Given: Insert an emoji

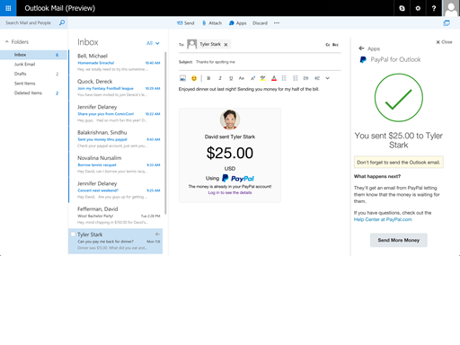Looking at the screenshot, I should tap(194, 78).
